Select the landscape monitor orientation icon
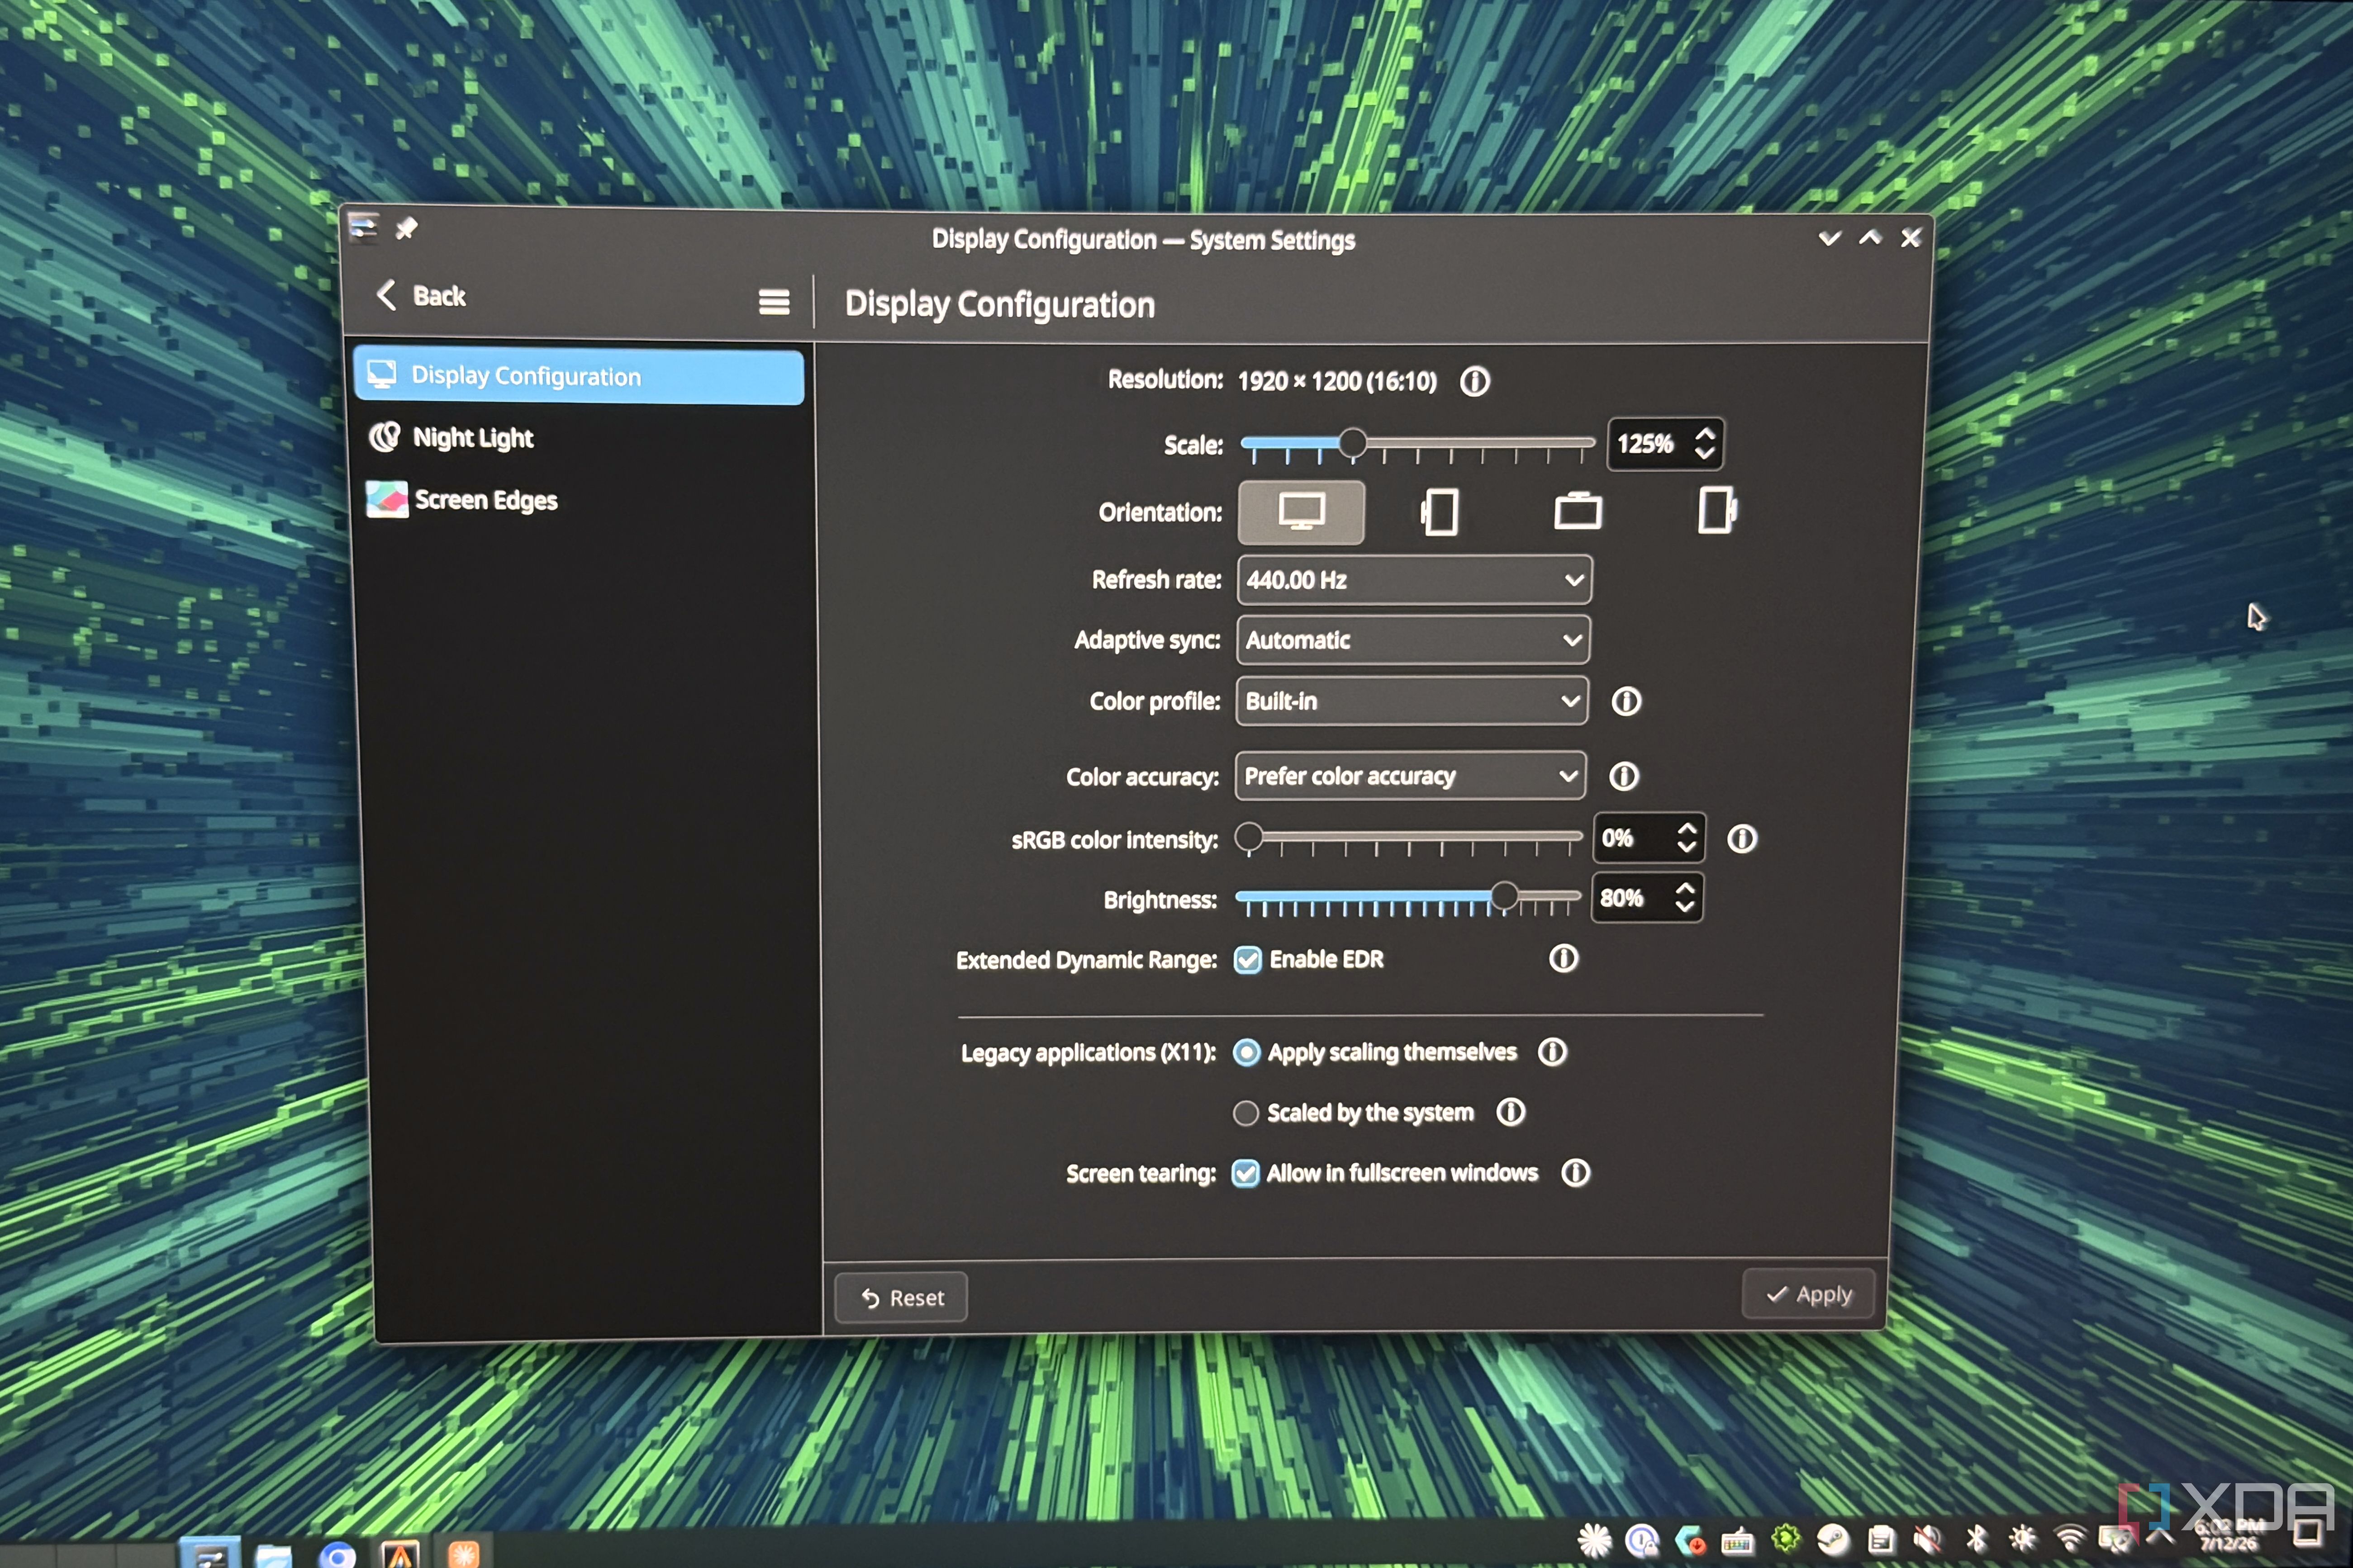This screenshot has height=1568, width=2353. pos(1301,512)
